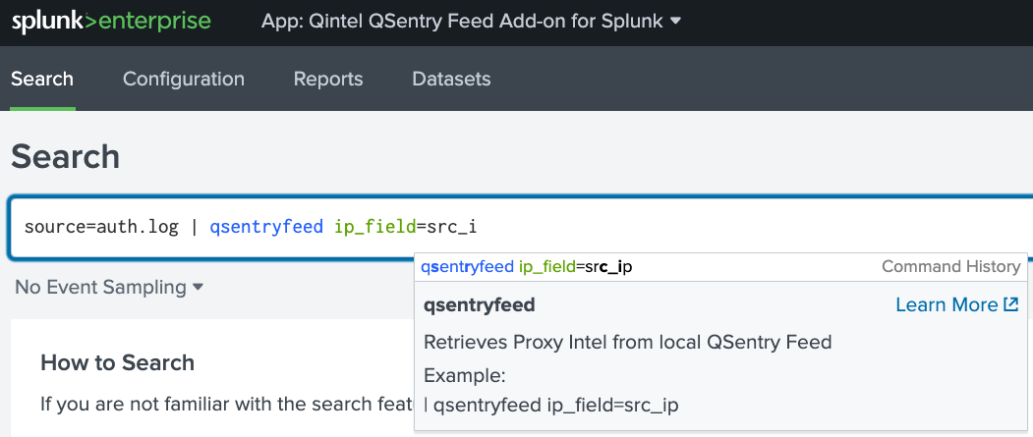Click the qsentryfeed command heading in the popup
1033x437 pixels.
[x=479, y=305]
